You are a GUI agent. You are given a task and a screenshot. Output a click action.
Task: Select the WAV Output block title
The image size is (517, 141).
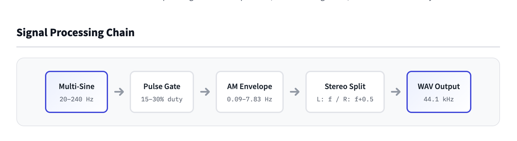(x=439, y=87)
